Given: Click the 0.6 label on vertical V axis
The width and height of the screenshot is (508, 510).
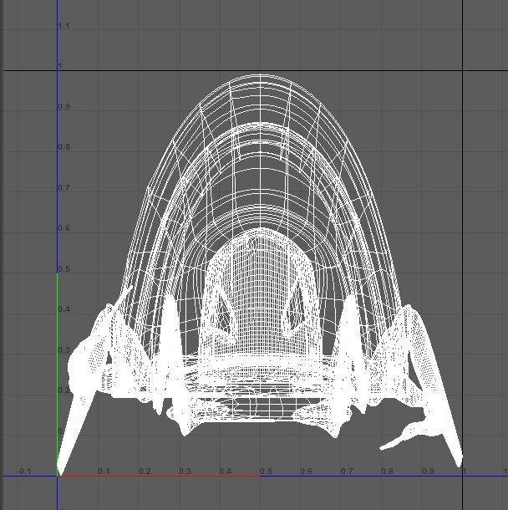Looking at the screenshot, I should pos(64,228).
